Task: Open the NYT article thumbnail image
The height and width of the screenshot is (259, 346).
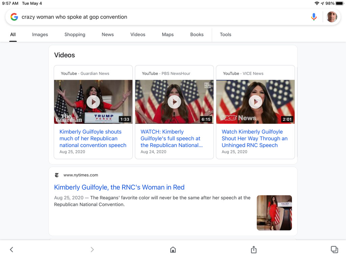Action: pyautogui.click(x=274, y=213)
